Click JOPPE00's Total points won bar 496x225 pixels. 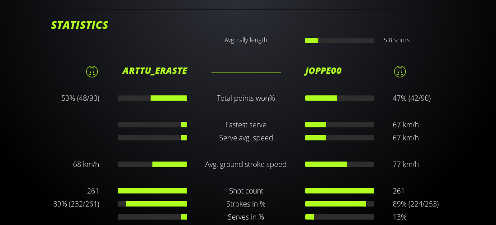pos(340,98)
